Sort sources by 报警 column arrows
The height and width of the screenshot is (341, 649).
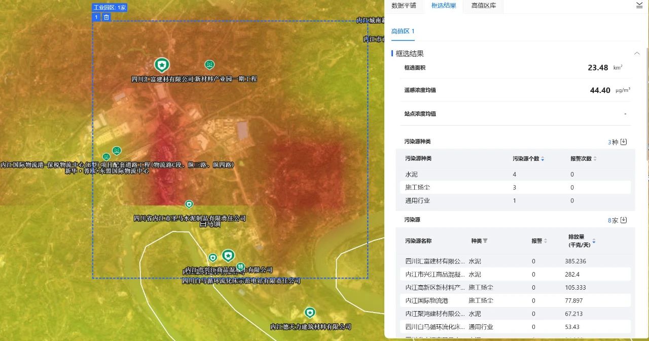pos(546,241)
